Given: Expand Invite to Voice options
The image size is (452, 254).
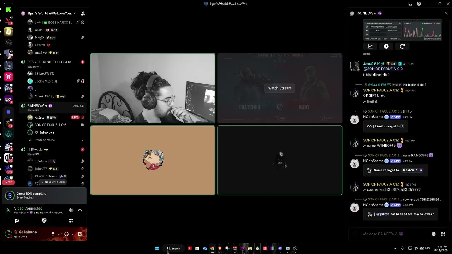Looking at the screenshot, I should click(x=83, y=140).
